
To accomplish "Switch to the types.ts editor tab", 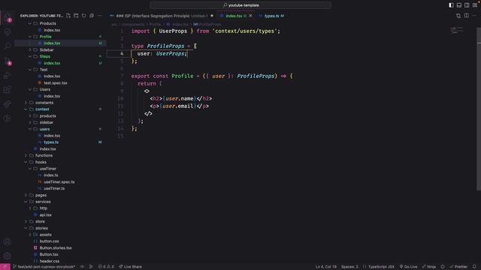I will pyautogui.click(x=271, y=16).
